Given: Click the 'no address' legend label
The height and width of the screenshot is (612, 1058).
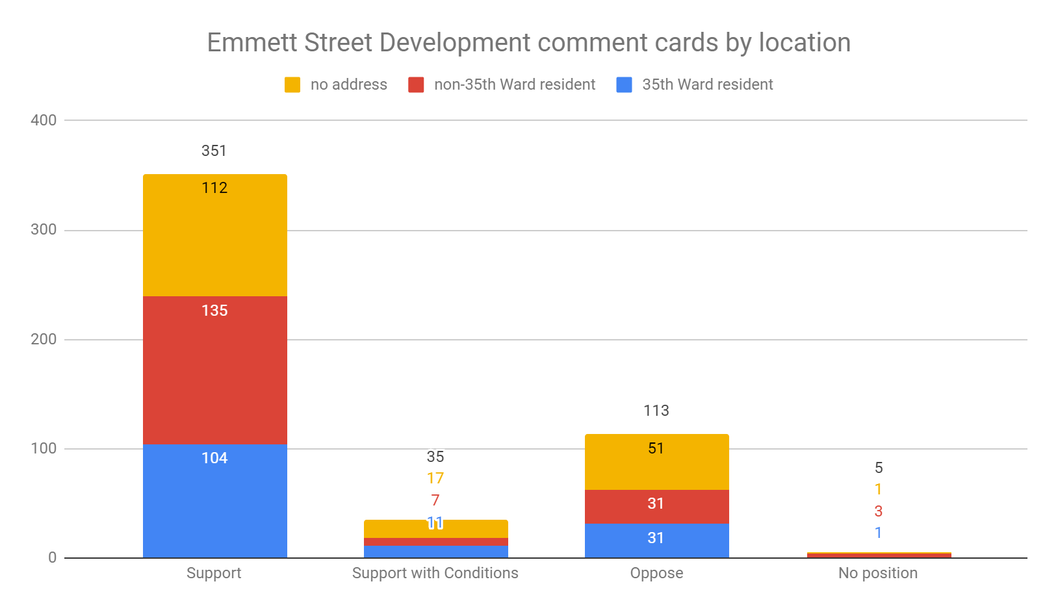Looking at the screenshot, I should click(348, 85).
